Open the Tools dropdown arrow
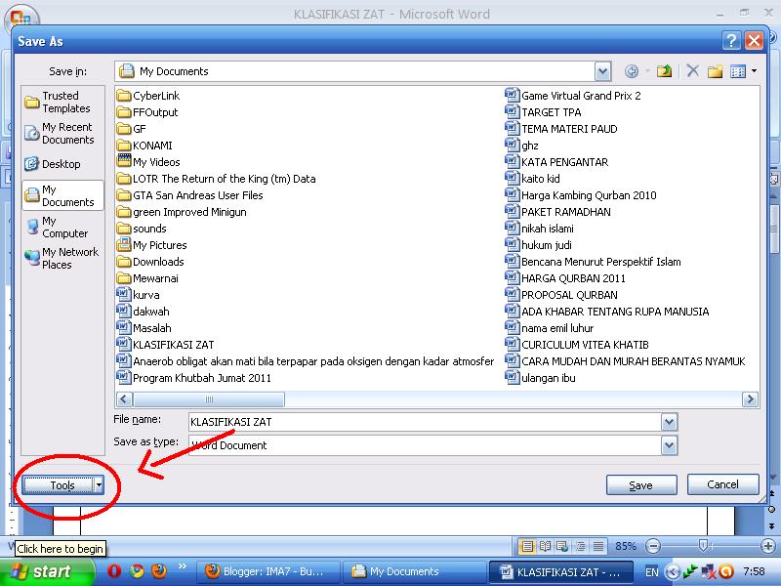Image resolution: width=781 pixels, height=586 pixels. tap(99, 484)
